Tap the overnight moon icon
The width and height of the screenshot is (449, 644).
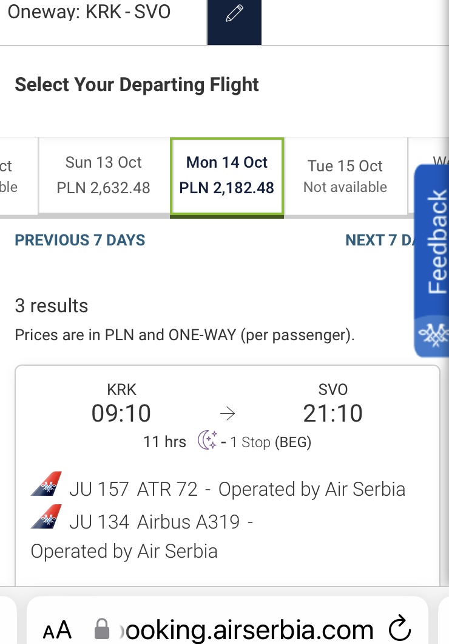click(x=208, y=440)
